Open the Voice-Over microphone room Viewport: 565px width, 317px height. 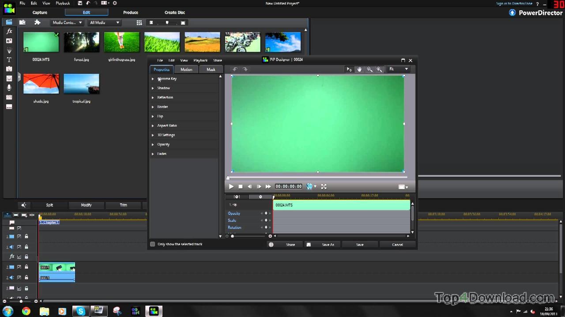[x=9, y=88]
